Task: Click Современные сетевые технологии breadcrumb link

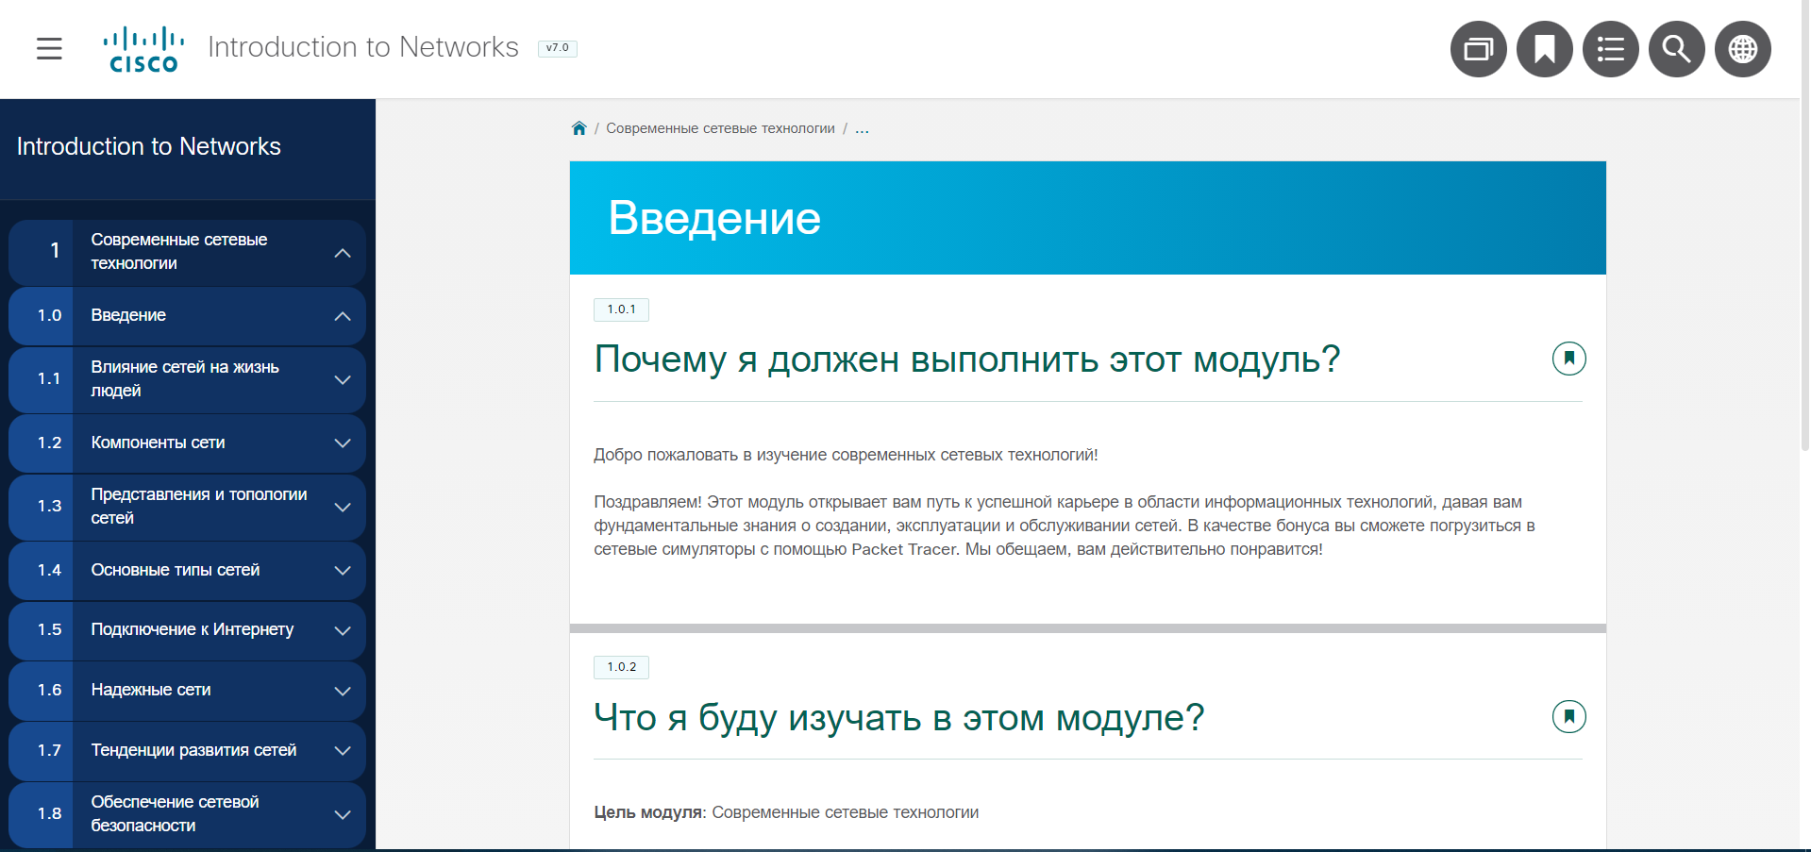Action: [720, 128]
